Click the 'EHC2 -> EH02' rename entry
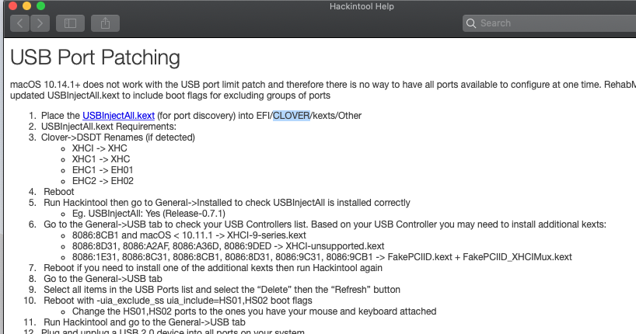The width and height of the screenshot is (636, 334). pyautogui.click(x=102, y=181)
